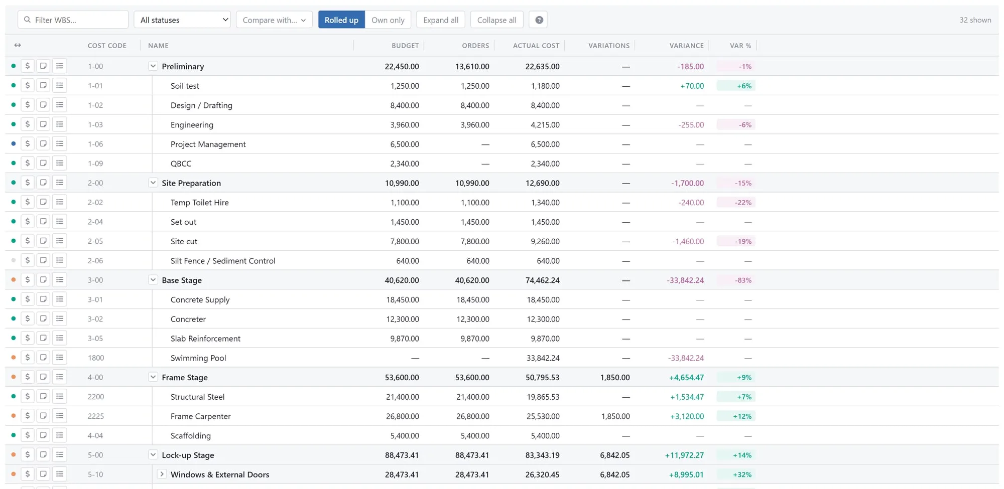The height and width of the screenshot is (489, 1004).
Task: Switch to Rolled up view
Action: (x=341, y=20)
